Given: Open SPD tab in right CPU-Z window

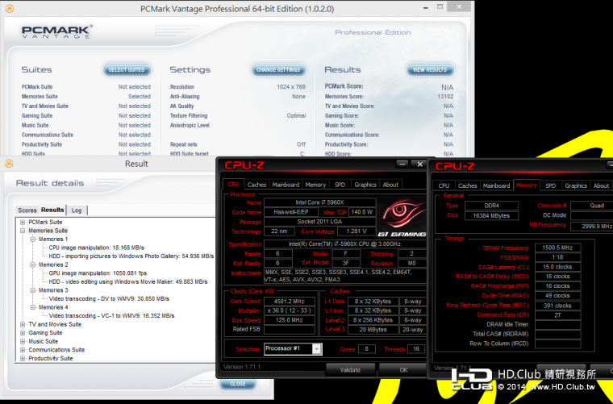Looking at the screenshot, I should (x=550, y=185).
